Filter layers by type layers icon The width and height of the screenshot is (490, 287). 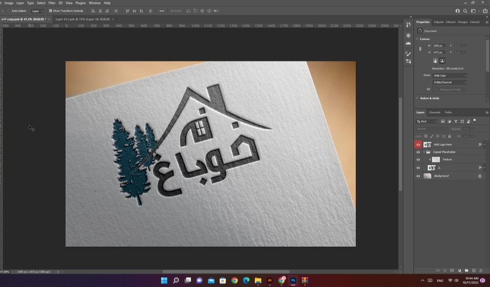tap(456, 121)
